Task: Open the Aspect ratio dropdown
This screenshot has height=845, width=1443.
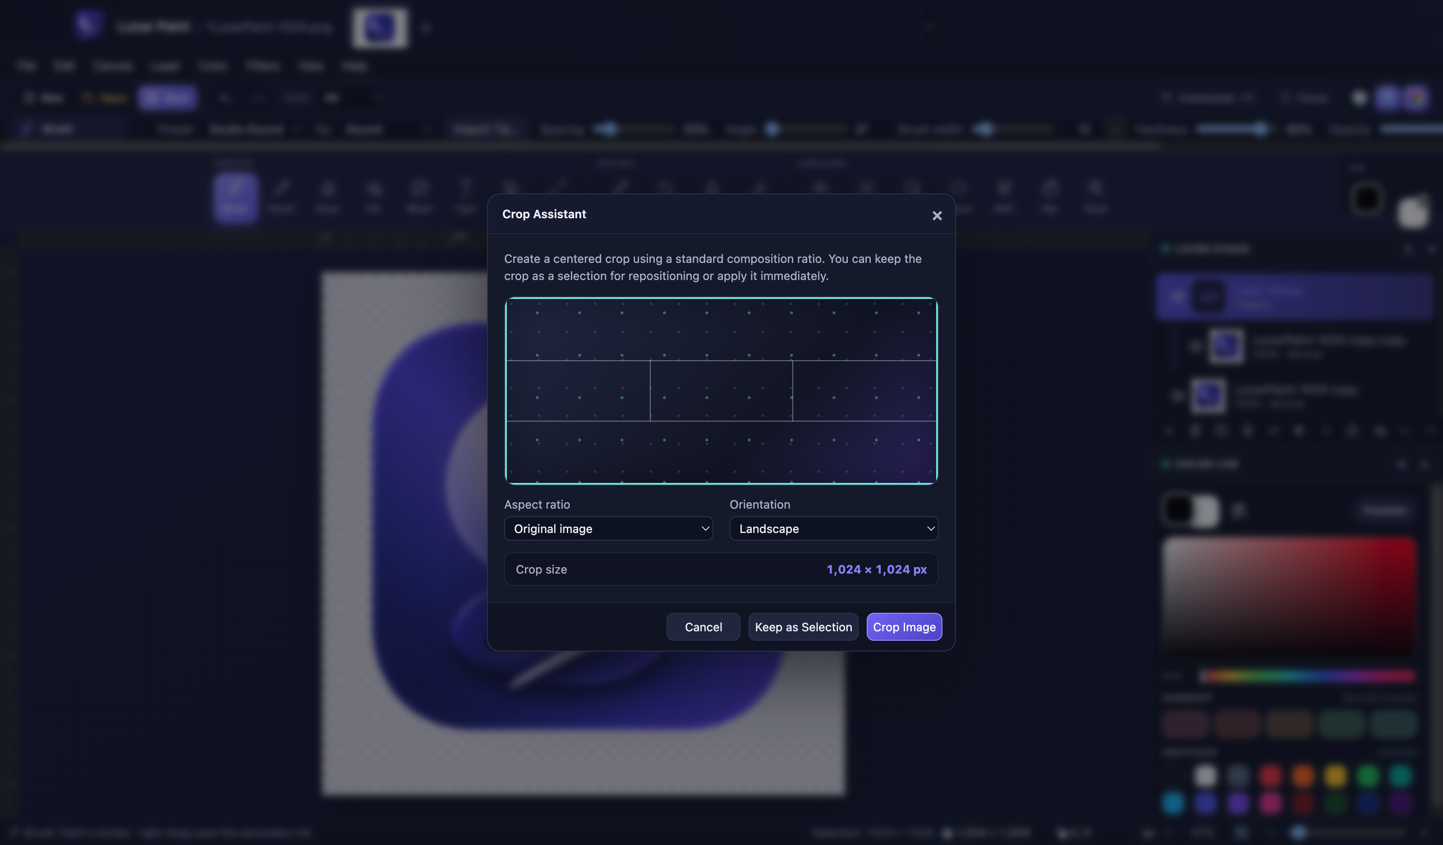Action: pos(608,528)
